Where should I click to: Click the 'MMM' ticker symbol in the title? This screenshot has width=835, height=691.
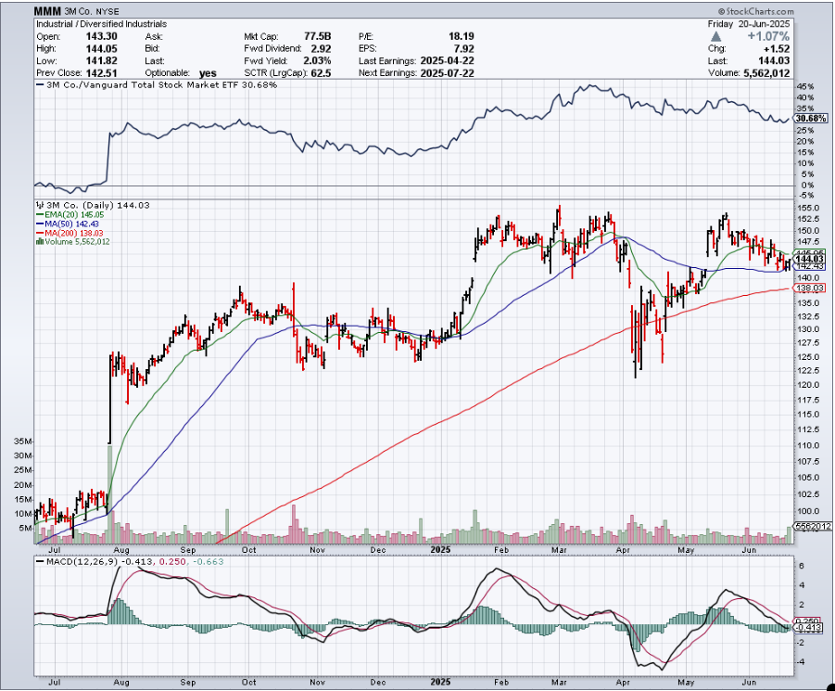click(48, 10)
